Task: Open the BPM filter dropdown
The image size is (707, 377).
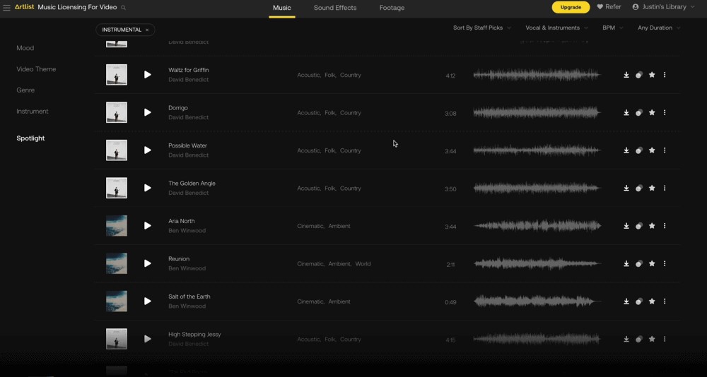Action: pyautogui.click(x=613, y=28)
